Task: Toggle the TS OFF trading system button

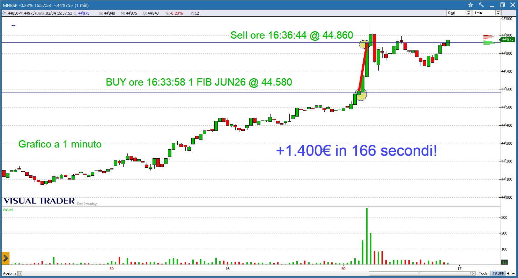Action: [x=498, y=273]
